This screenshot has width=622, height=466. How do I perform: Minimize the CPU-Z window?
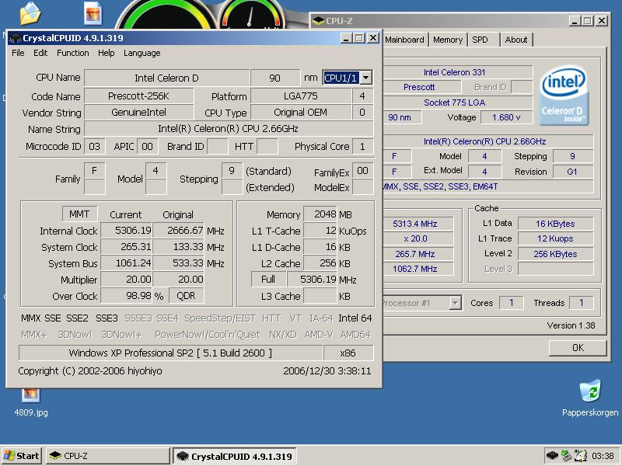coord(575,21)
